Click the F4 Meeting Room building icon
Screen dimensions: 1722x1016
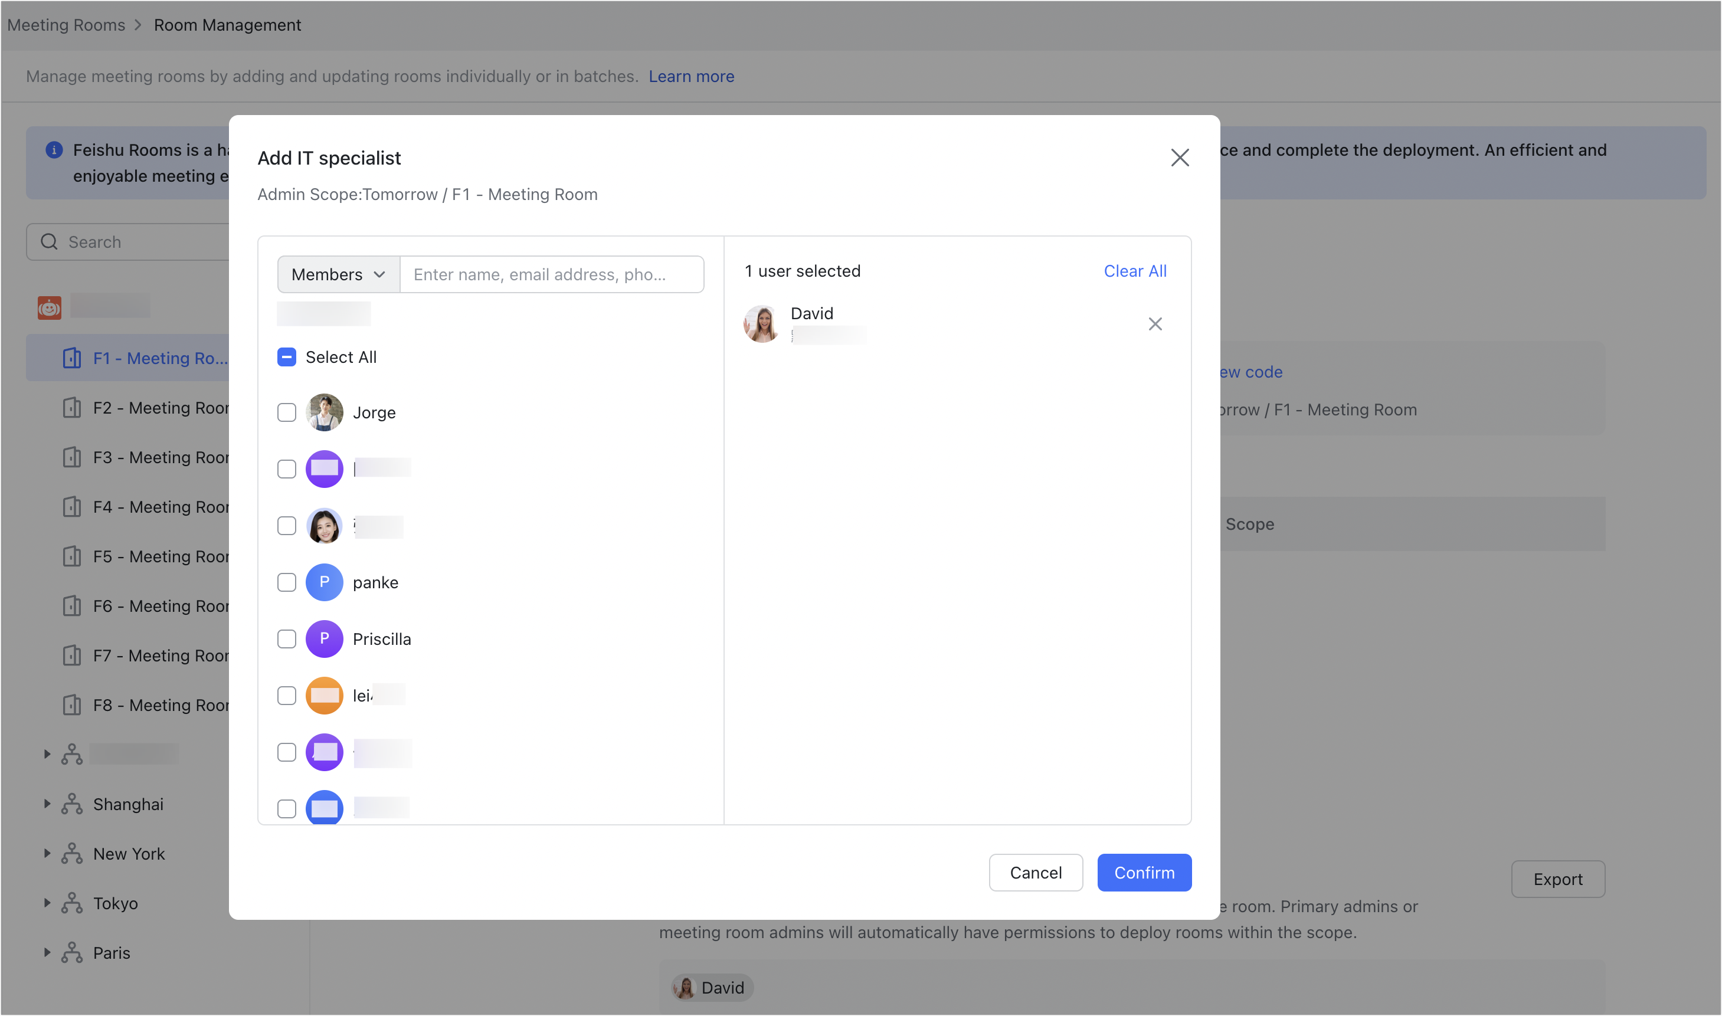71,507
